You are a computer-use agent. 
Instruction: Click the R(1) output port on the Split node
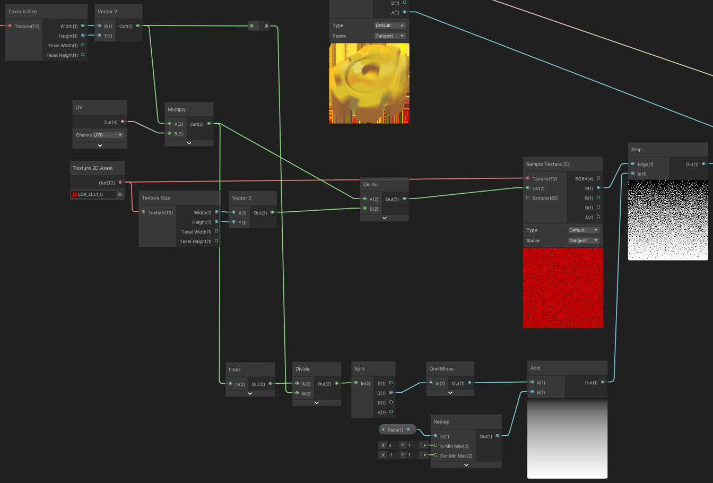click(390, 383)
